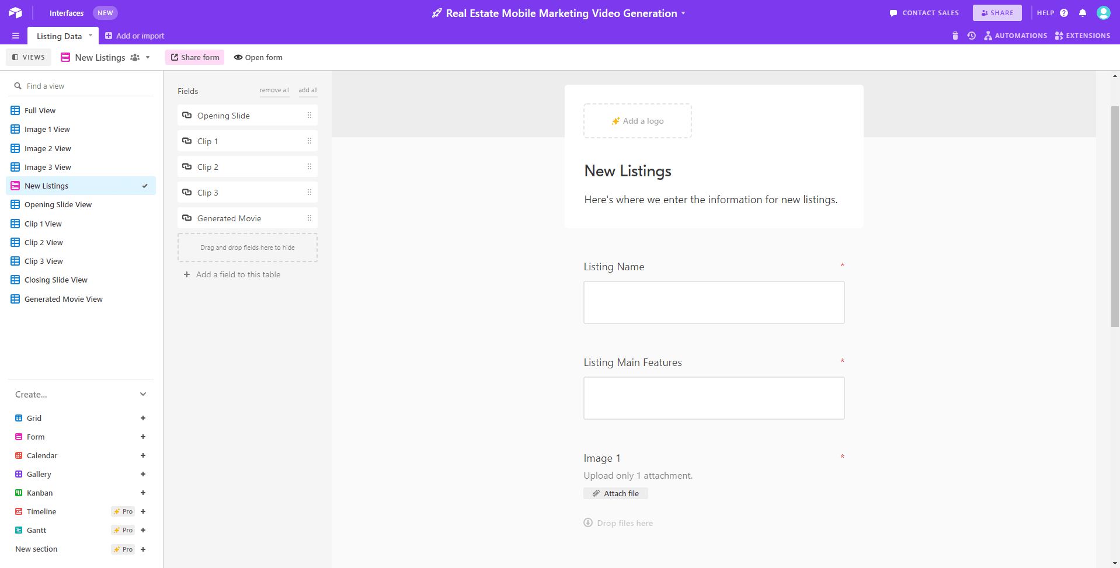Open the Real Estate base title menu
The image size is (1120, 568).
(683, 13)
